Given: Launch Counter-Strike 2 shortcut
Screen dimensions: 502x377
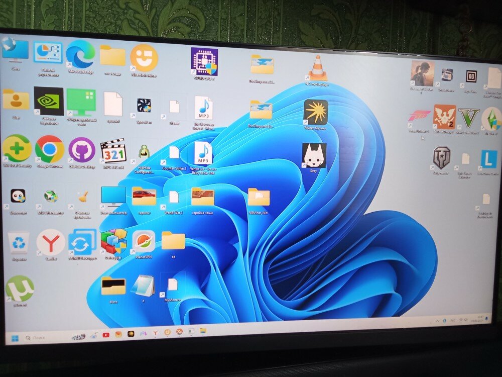Looking at the screenshot, I should click(x=174, y=156).
